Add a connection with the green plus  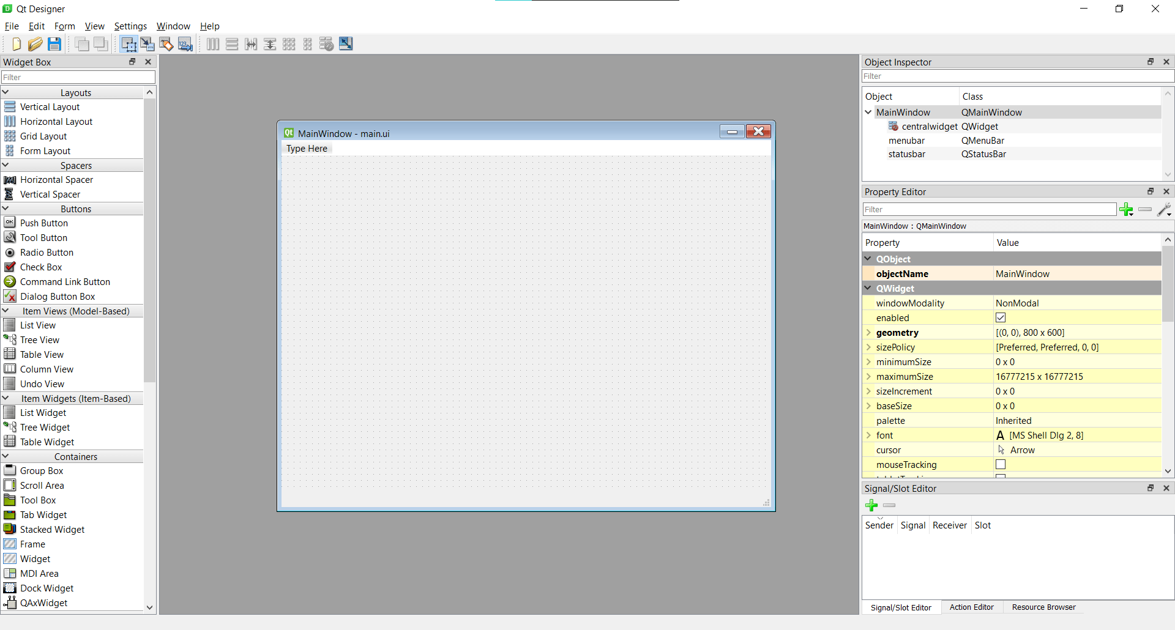871,505
